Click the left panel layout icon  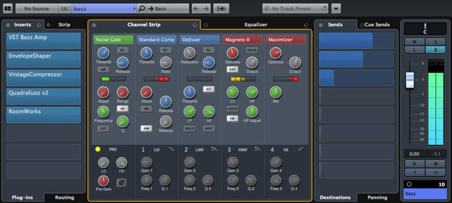(8, 8)
